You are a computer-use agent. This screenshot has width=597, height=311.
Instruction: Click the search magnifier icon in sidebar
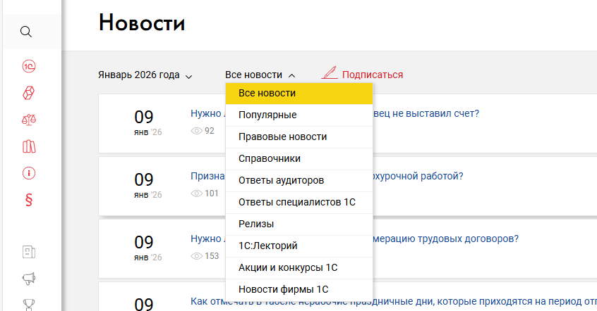tap(26, 32)
